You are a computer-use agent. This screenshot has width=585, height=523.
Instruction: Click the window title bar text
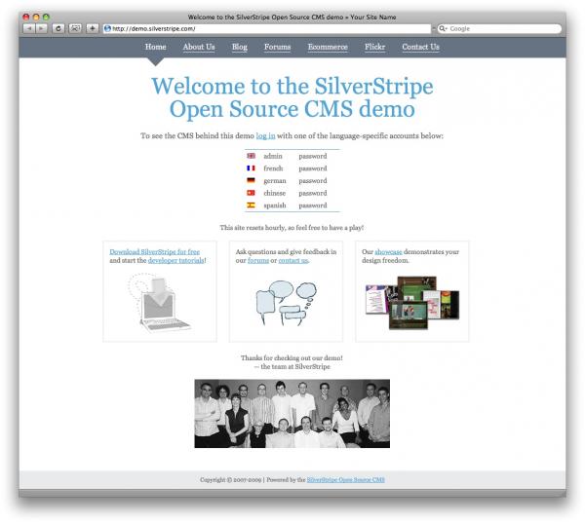[x=292, y=18]
